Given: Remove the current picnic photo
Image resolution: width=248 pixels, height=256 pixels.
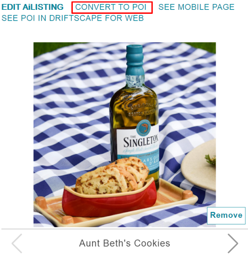Looking at the screenshot, I should pyautogui.click(x=226, y=215).
